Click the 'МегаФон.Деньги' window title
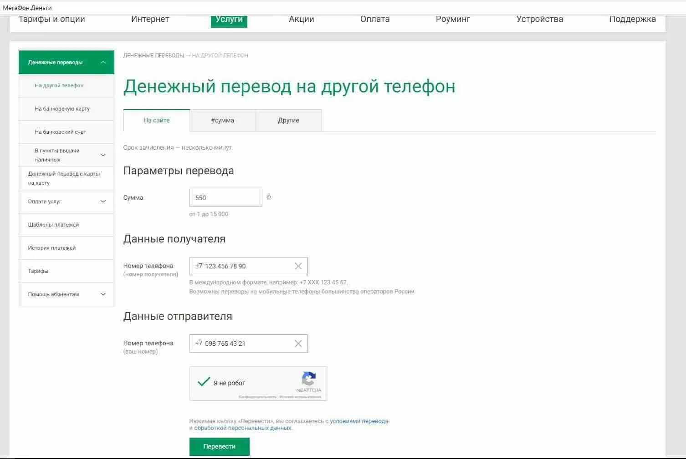 point(27,8)
